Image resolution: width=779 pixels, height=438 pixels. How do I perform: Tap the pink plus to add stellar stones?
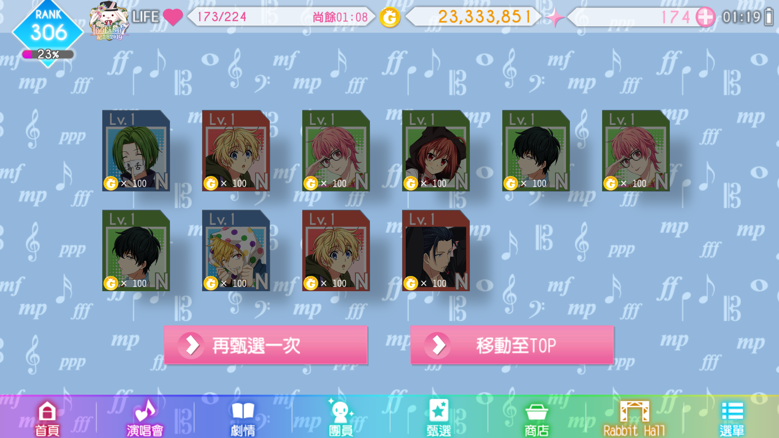pos(705,17)
